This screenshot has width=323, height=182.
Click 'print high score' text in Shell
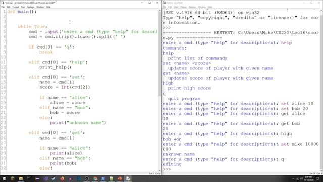[x=189, y=88]
